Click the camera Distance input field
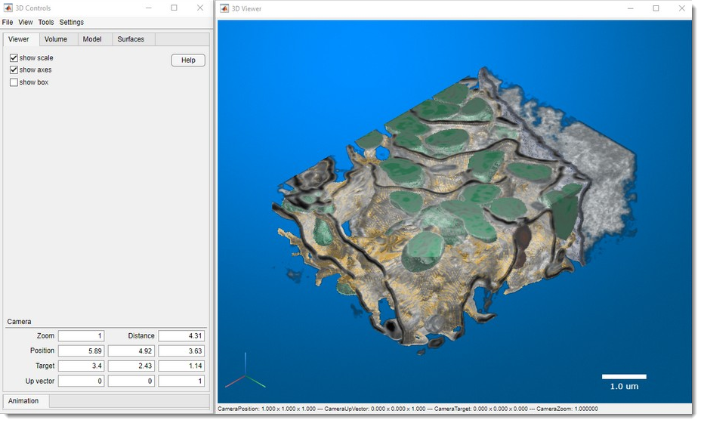 pos(181,336)
